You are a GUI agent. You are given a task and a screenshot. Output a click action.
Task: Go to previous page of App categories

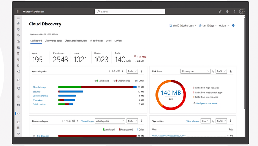click(x=109, y=71)
